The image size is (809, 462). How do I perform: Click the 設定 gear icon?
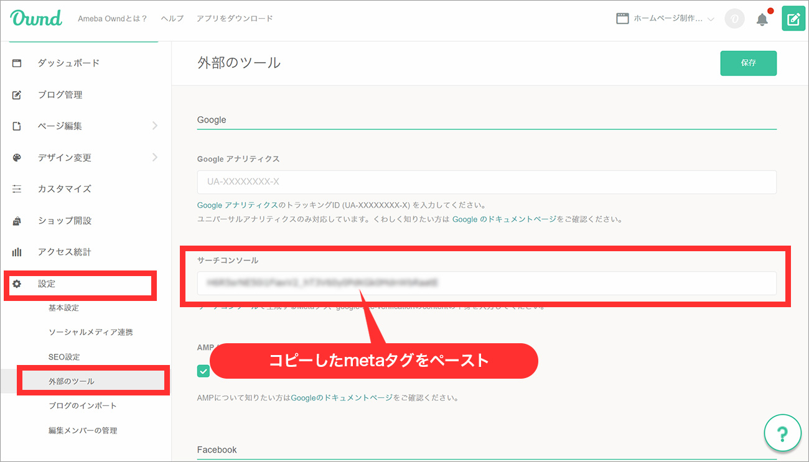click(17, 284)
